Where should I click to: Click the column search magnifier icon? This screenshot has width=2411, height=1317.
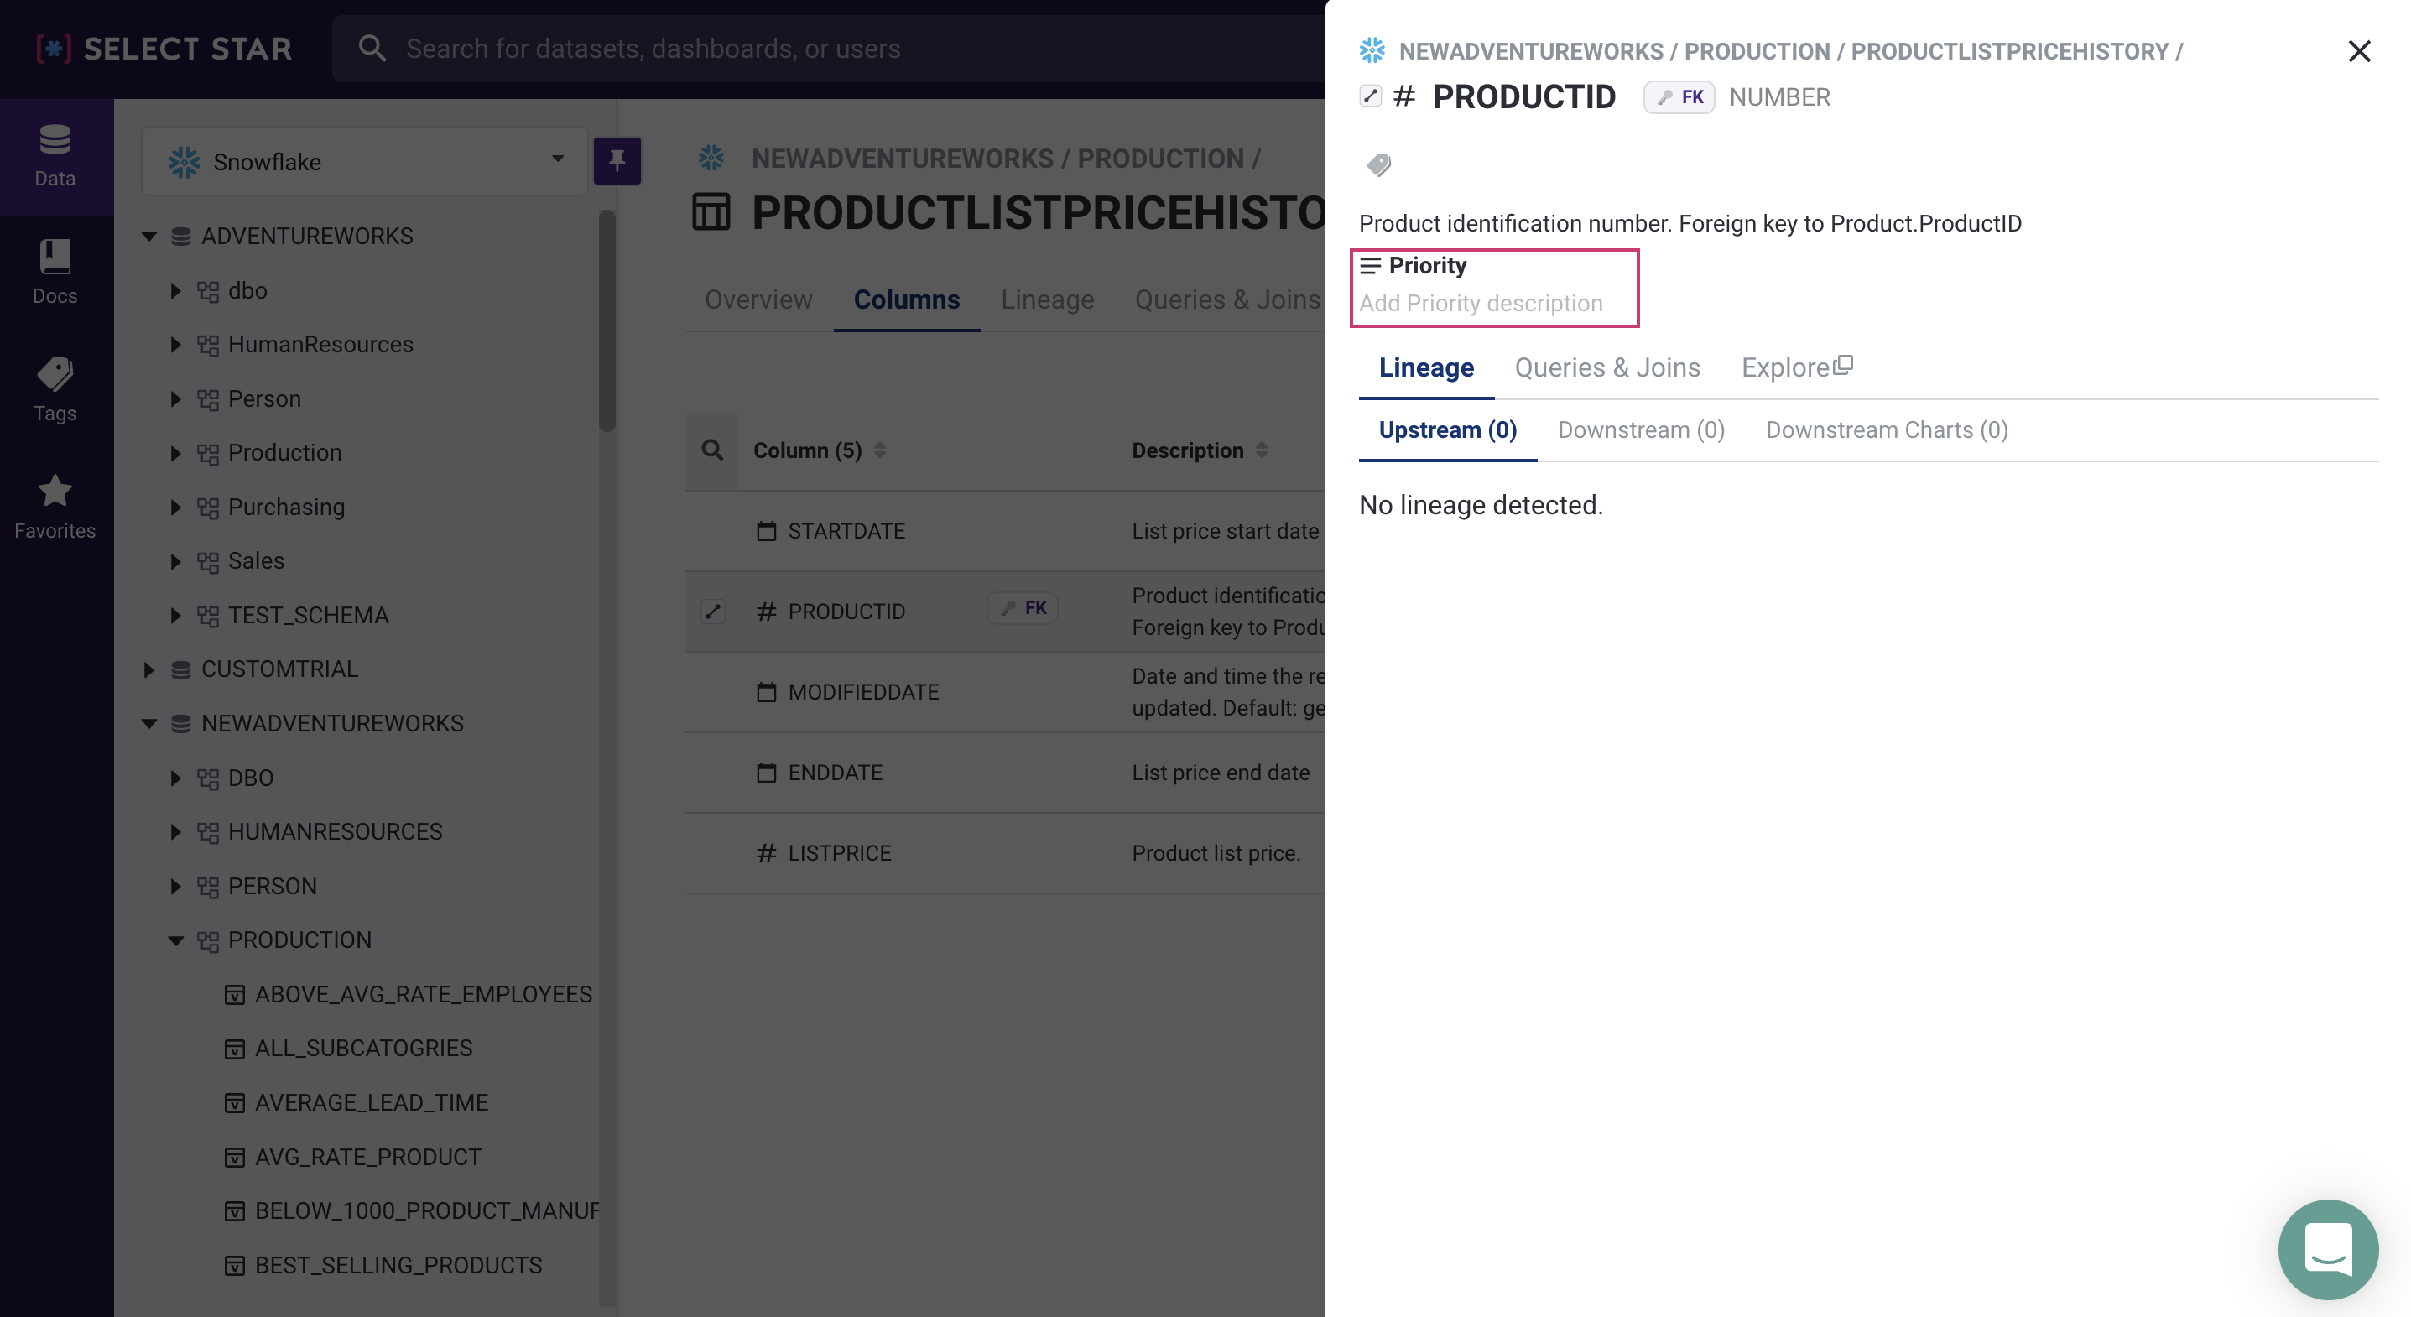coord(712,450)
